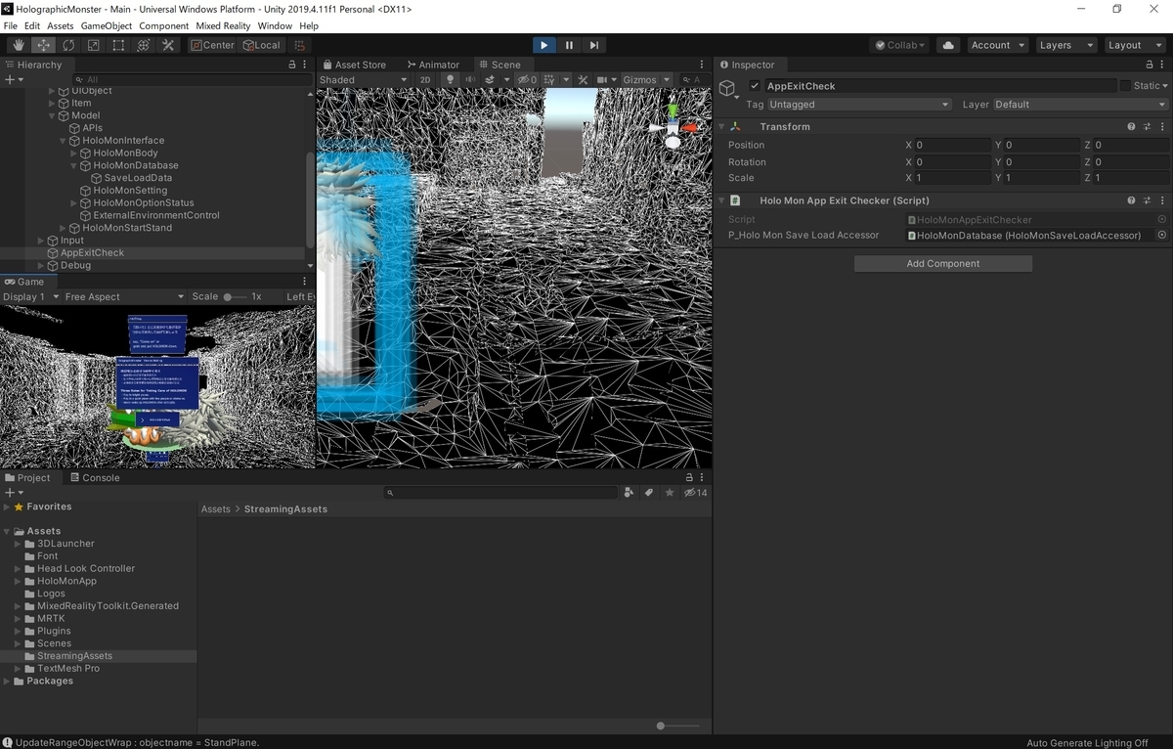Switch to the Asset Store tab
Image resolution: width=1173 pixels, height=749 pixels.
(354, 65)
